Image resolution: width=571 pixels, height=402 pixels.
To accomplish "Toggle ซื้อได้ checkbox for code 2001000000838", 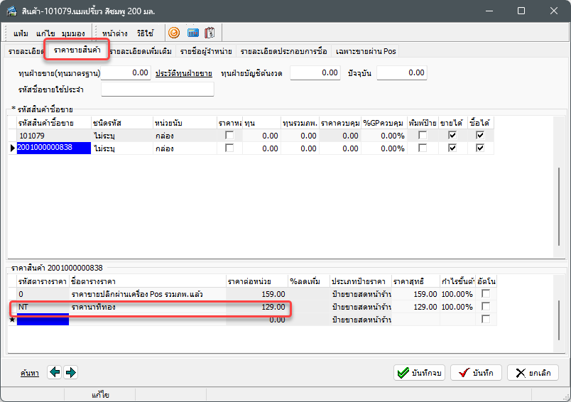I will tap(481, 148).
